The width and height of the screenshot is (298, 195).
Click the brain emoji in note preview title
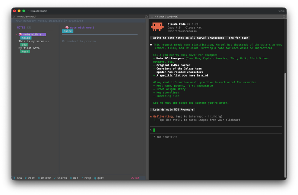[x=67, y=28]
